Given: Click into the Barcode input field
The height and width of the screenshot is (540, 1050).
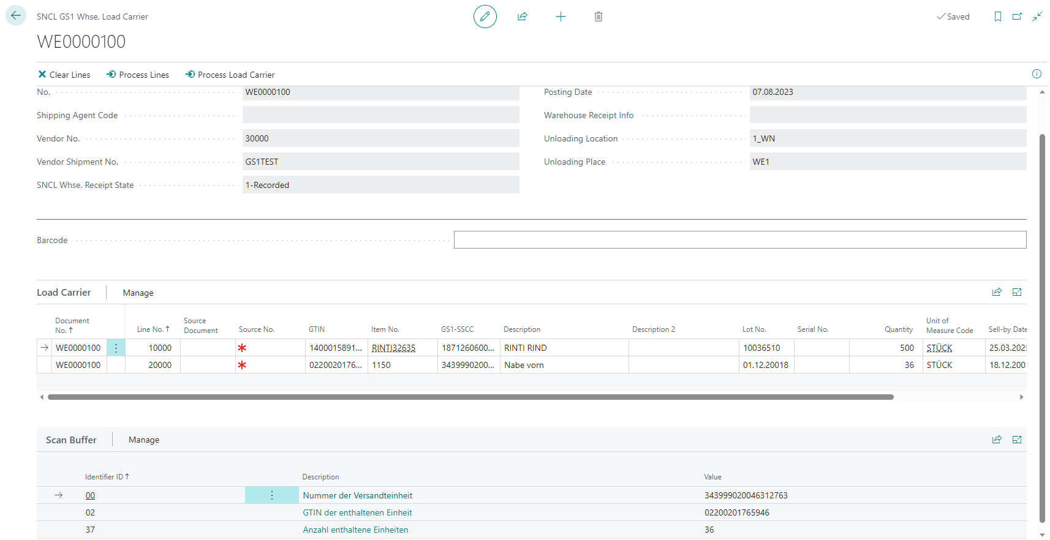Looking at the screenshot, I should tap(739, 240).
